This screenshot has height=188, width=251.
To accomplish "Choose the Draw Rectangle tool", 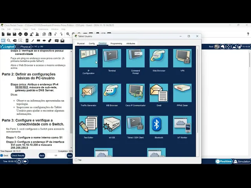I will click(x=38, y=41).
